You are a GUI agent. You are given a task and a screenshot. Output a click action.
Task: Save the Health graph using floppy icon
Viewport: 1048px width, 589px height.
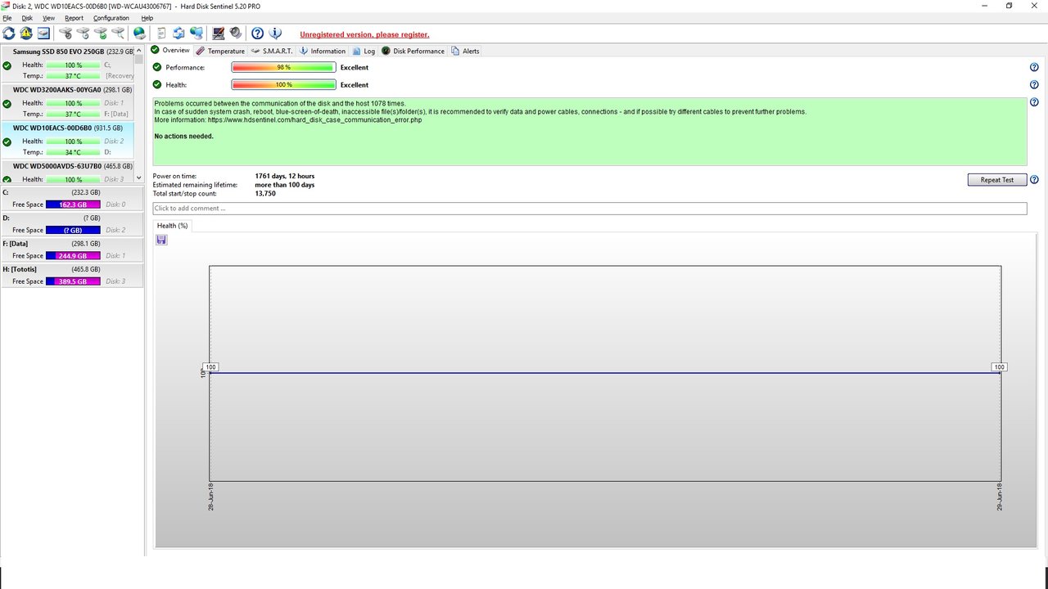(x=161, y=240)
